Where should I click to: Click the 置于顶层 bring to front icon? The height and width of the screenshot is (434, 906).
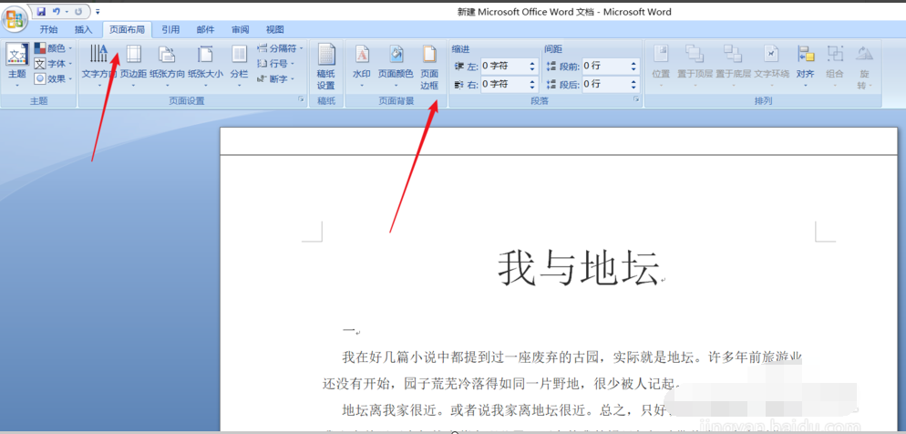(x=695, y=53)
